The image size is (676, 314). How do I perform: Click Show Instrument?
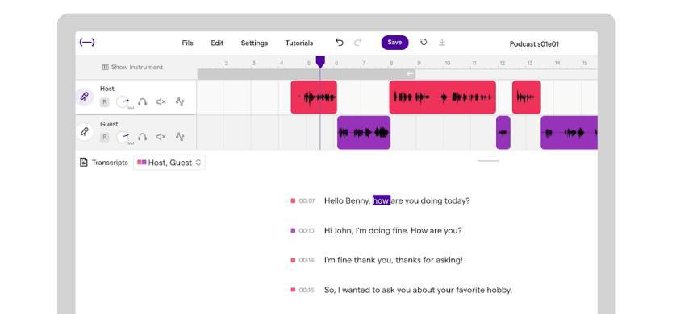pyautogui.click(x=133, y=67)
